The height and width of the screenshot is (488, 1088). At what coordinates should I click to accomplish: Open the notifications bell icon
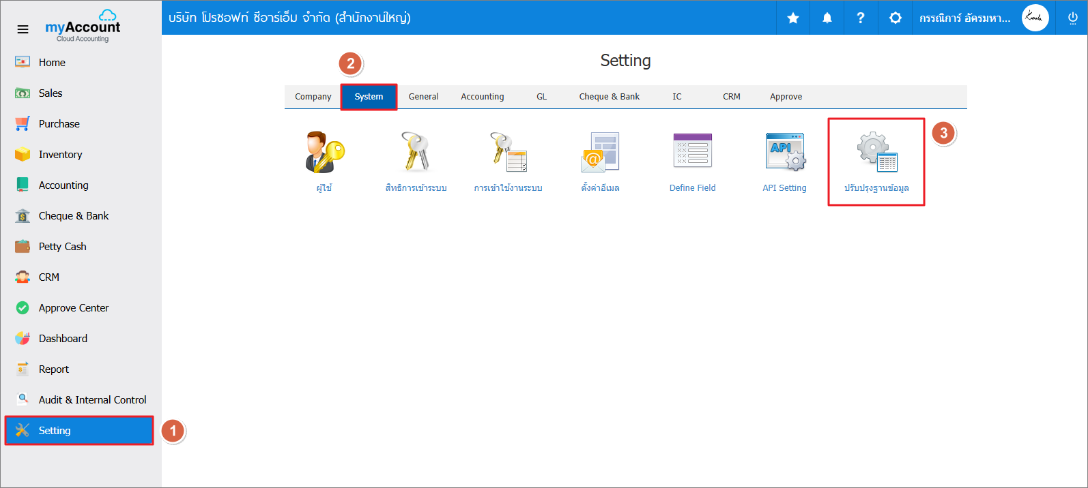click(x=827, y=18)
